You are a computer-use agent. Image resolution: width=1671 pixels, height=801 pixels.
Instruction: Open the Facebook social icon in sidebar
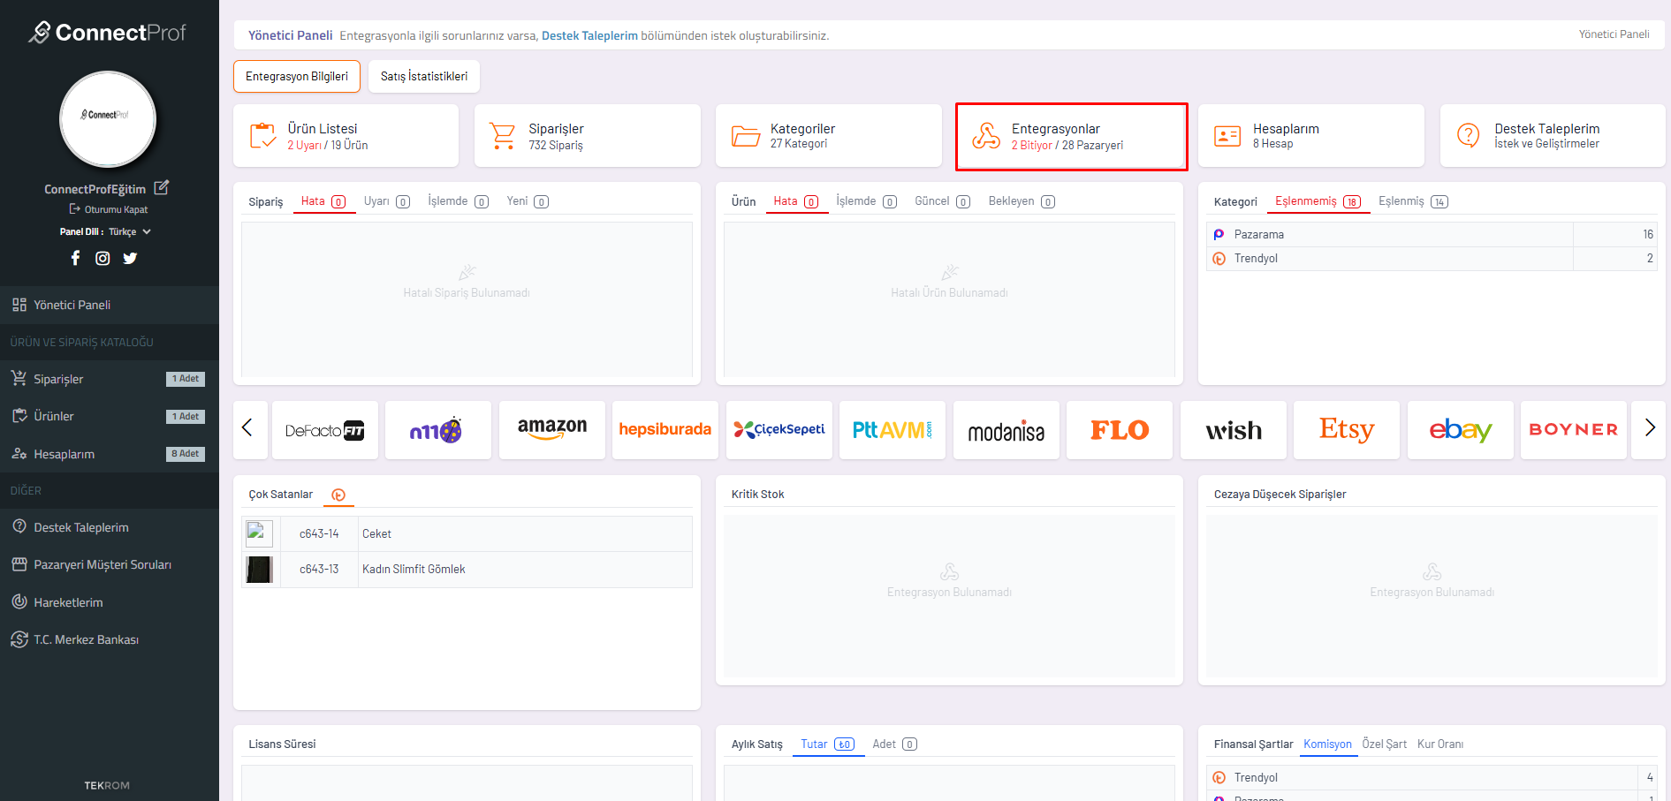point(75,258)
